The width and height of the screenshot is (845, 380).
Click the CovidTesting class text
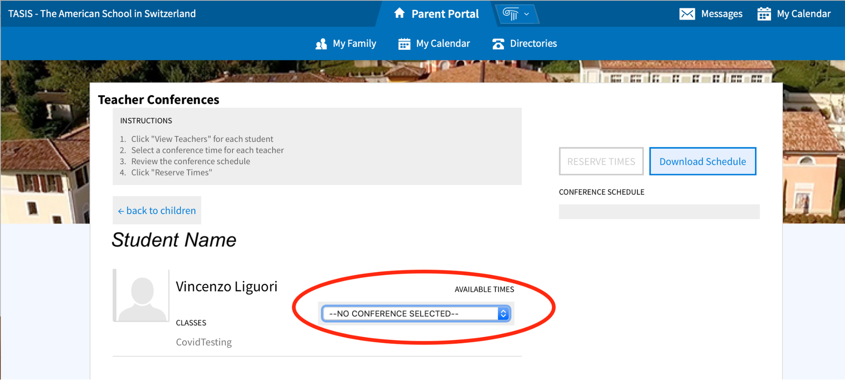[204, 342]
